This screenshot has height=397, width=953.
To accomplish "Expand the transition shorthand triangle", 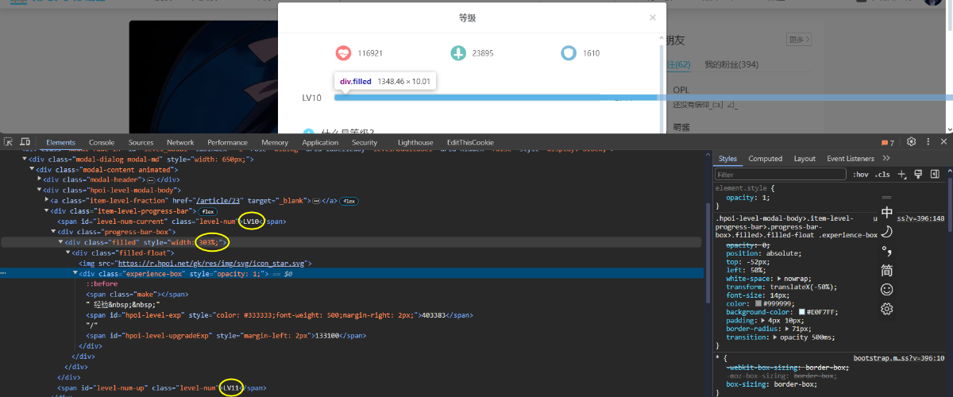I will tap(775, 337).
